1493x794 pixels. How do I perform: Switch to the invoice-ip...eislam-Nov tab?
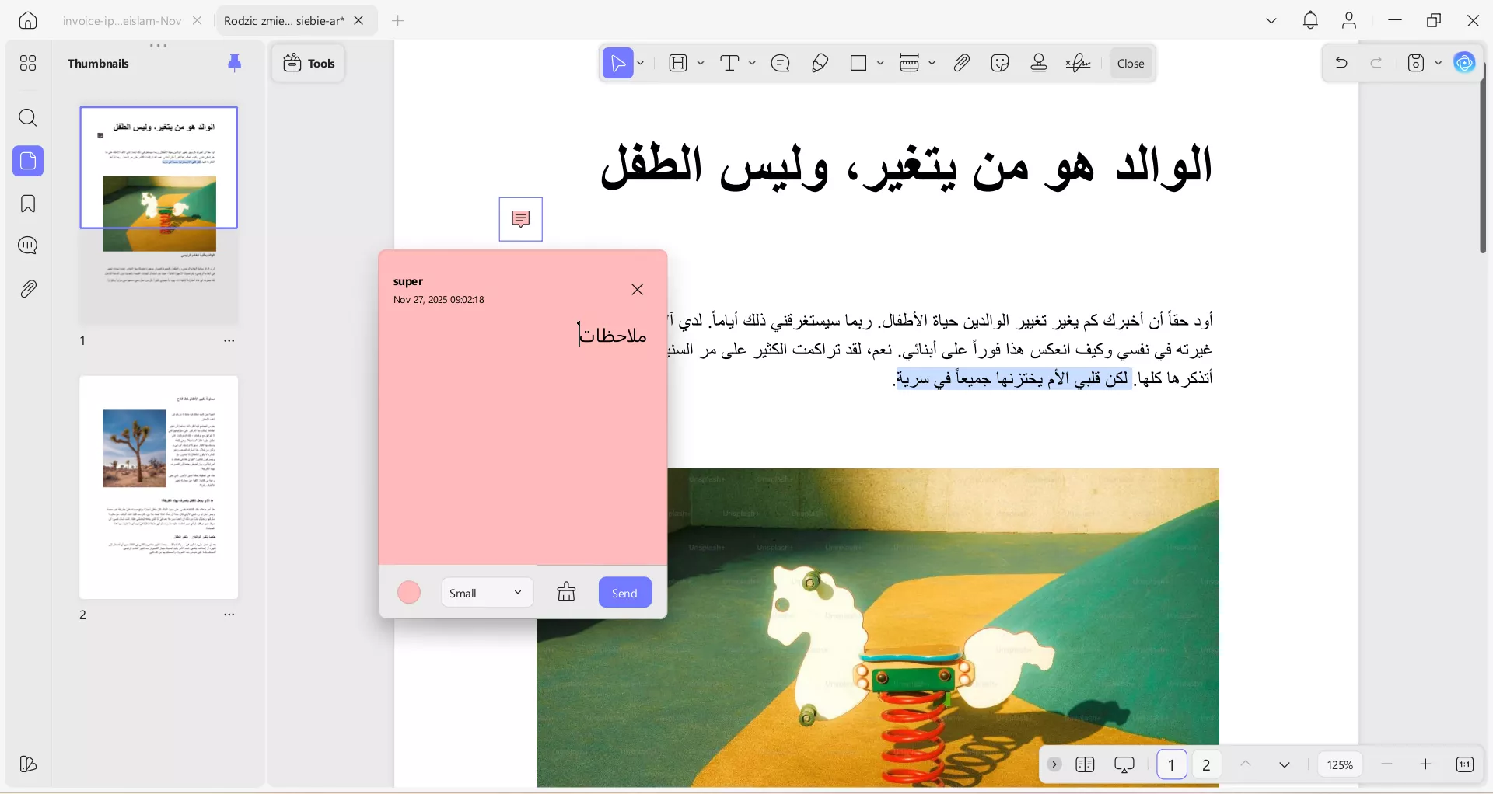(122, 21)
